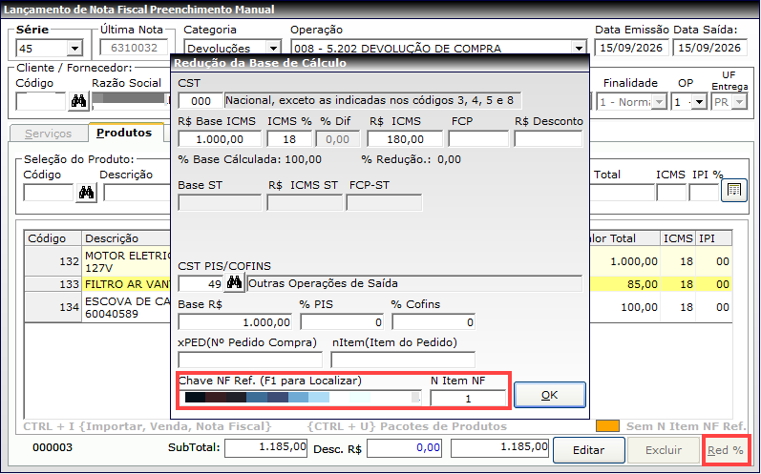Click the orange Sem N Item NF Ref. swatch

click(x=607, y=426)
